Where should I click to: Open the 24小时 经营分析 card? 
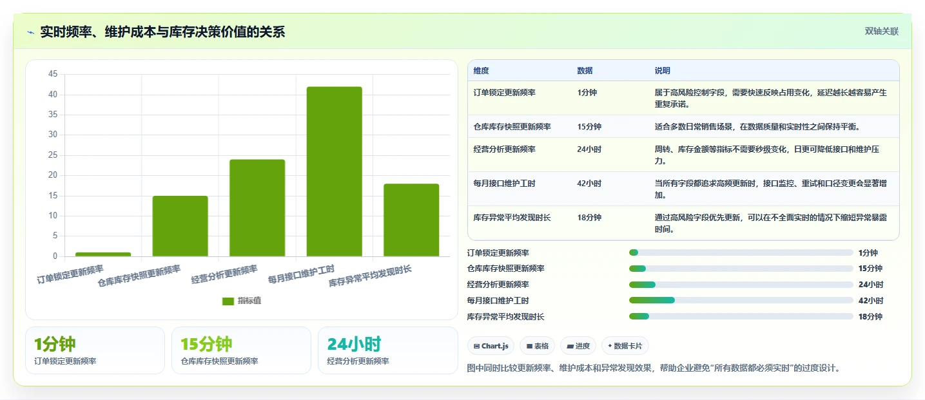point(388,350)
